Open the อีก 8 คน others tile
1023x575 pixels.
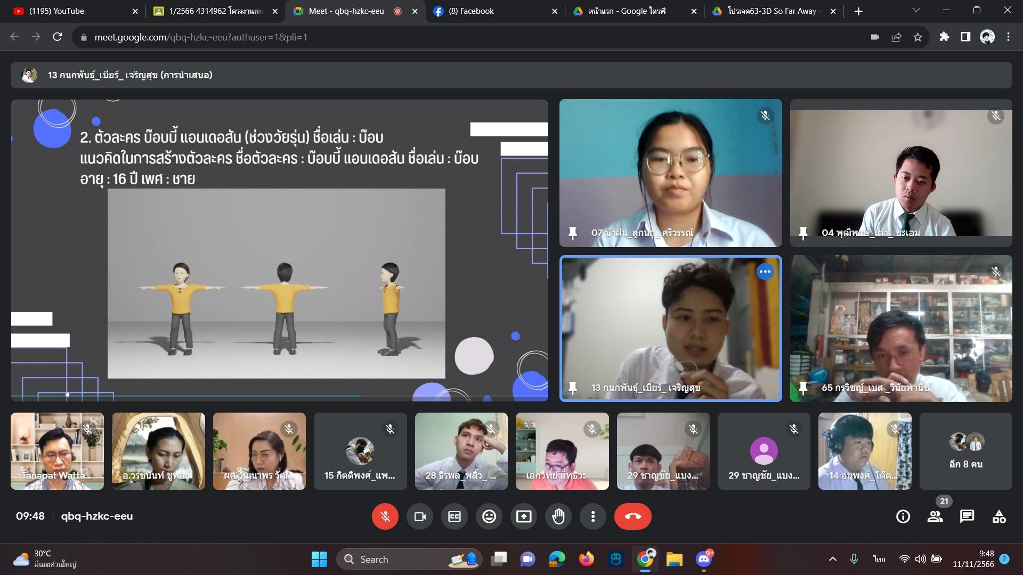(x=965, y=451)
